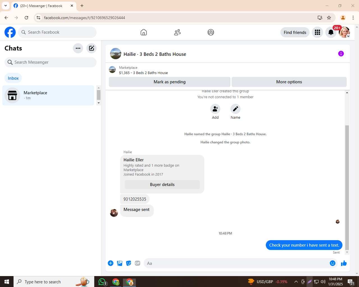Close the Messenger Facebook tab
The image size is (359, 287).
click(72, 6)
